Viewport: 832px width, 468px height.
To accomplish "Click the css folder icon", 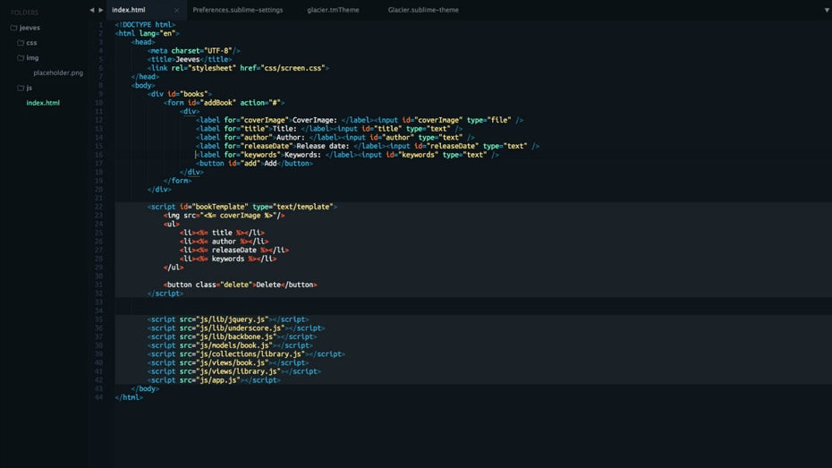I will tap(21, 42).
